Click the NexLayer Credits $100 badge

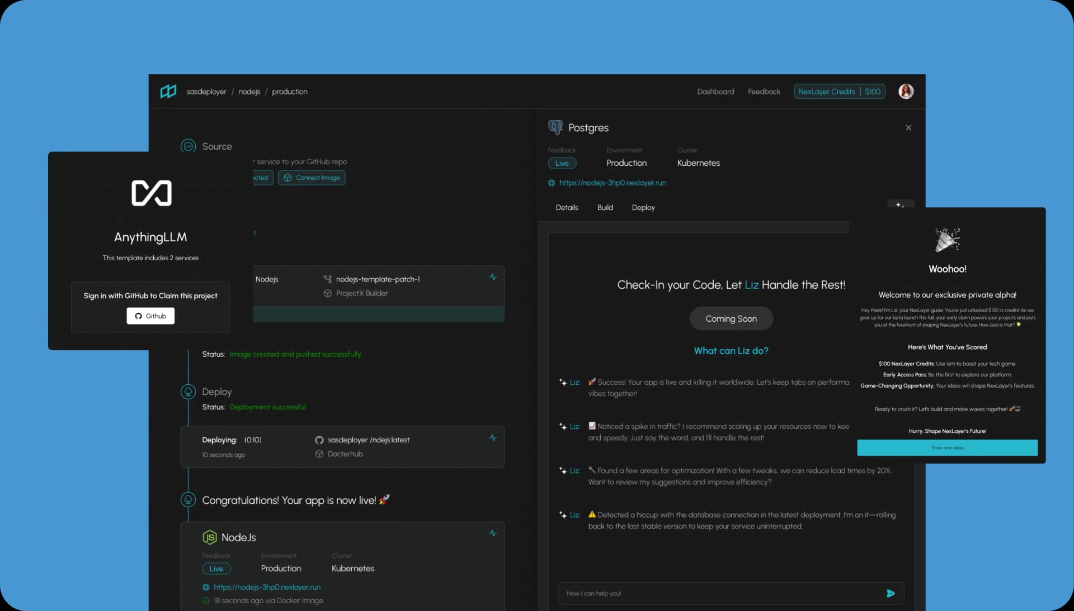point(839,92)
